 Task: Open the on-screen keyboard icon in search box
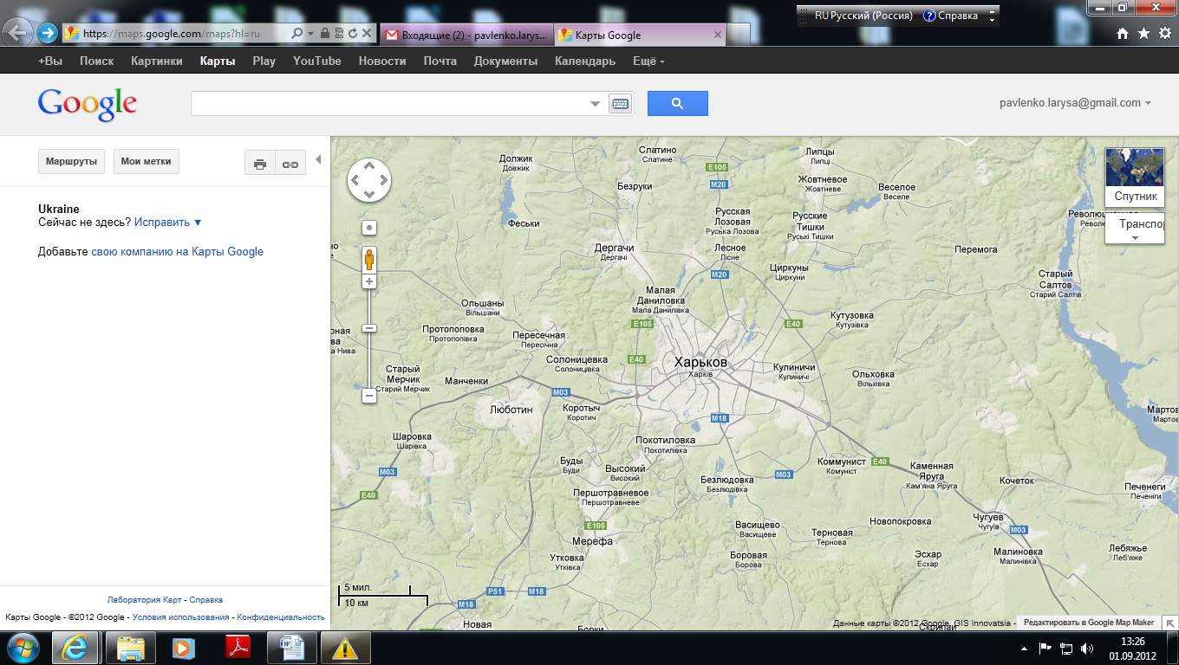(620, 104)
